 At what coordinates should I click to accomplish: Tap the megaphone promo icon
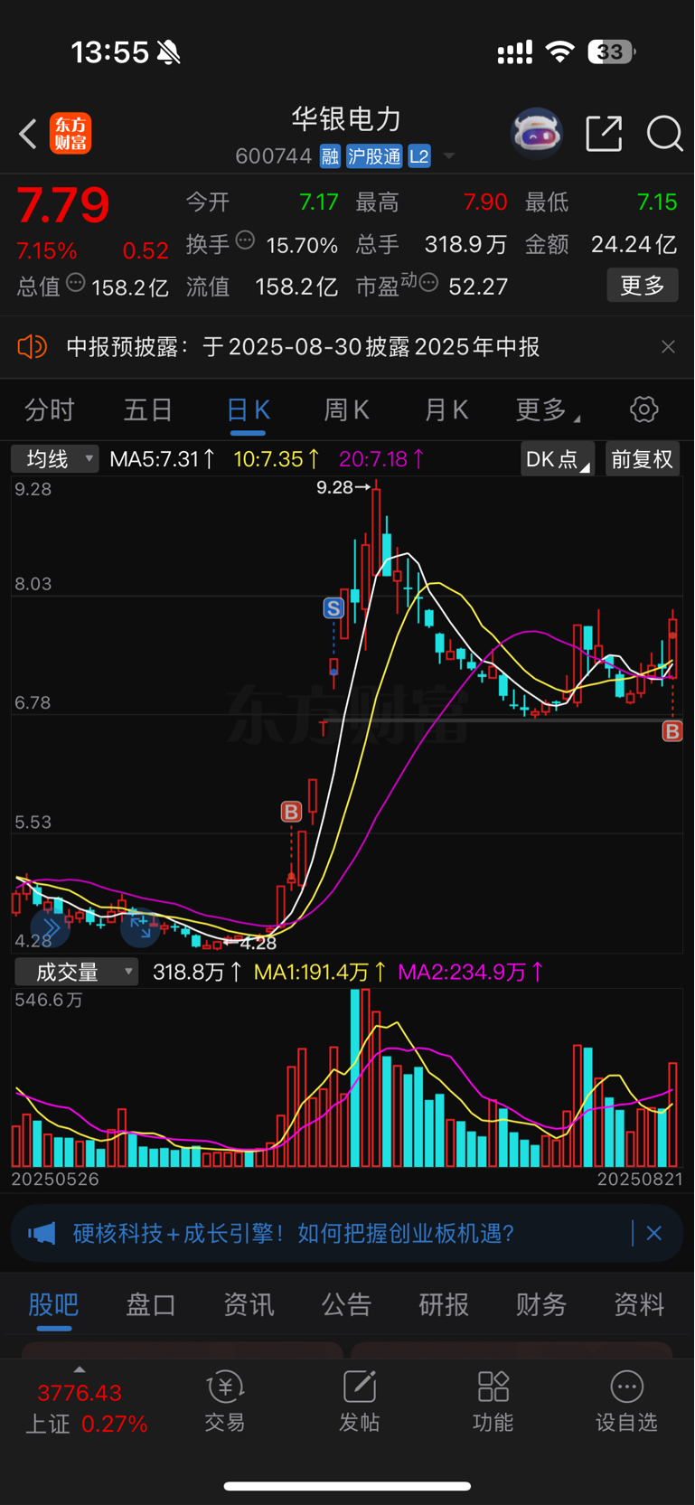[42, 1234]
